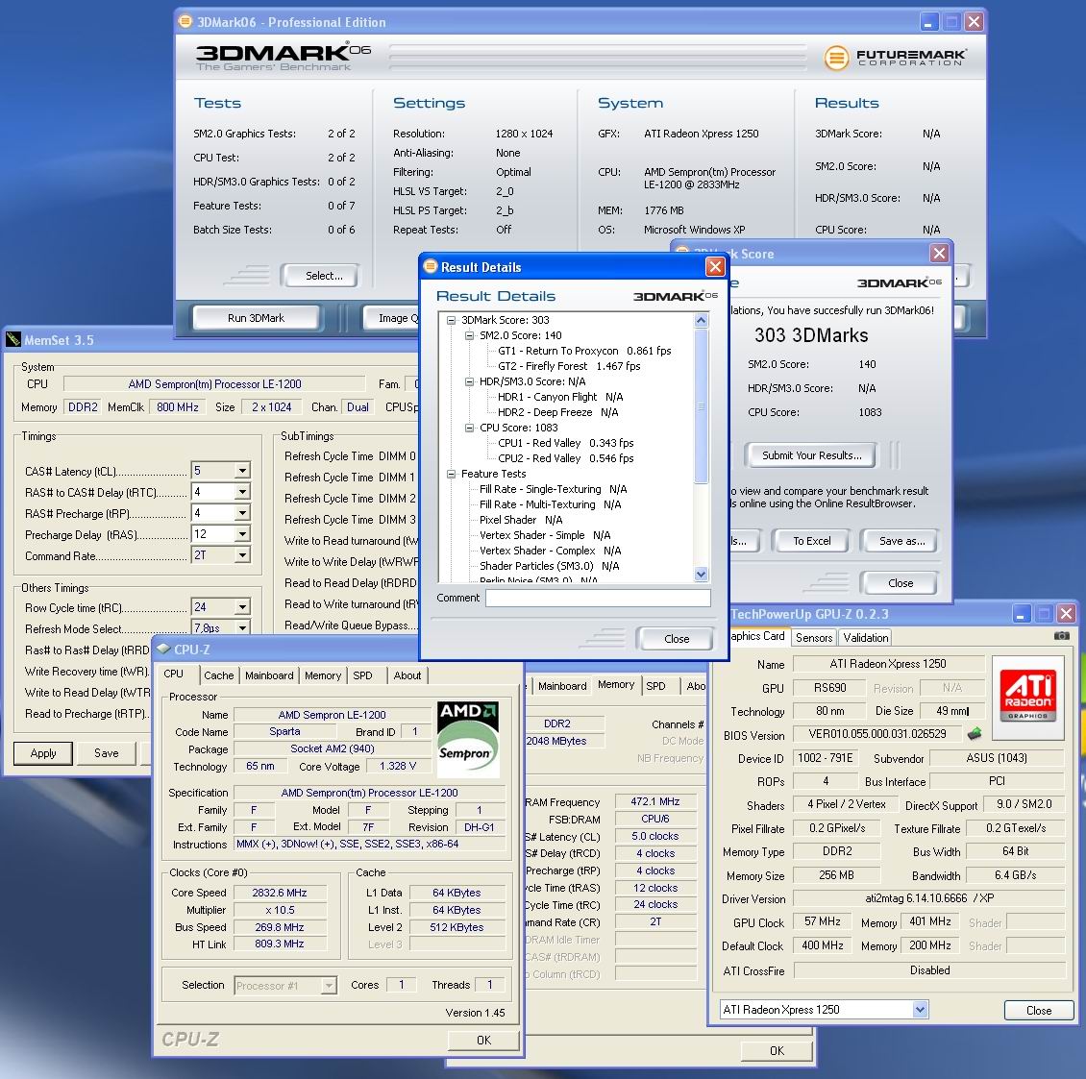This screenshot has height=1079, width=1086.
Task: Click the Futuremark Corporation logo
Action: point(896,58)
